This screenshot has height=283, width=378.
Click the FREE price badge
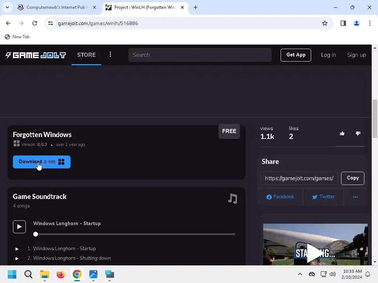[229, 131]
